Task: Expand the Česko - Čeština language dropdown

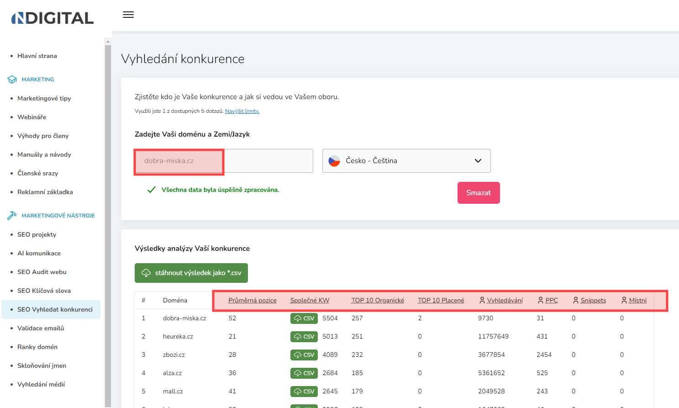Action: tap(406, 161)
